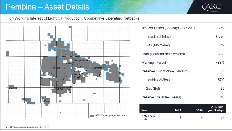Select the 2016 wells value 8
This screenshot has width=232, height=131.
point(202,117)
